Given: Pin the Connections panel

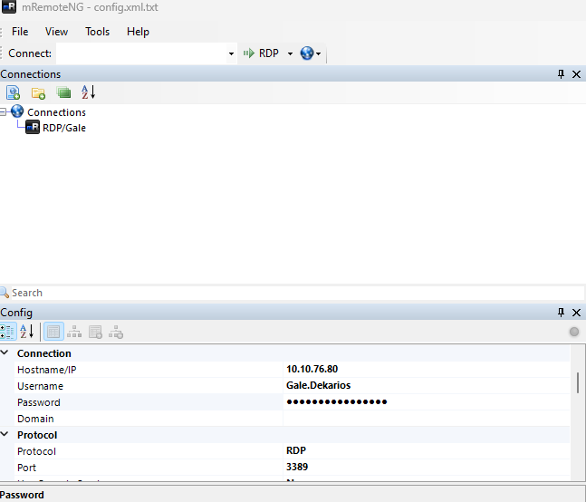Looking at the screenshot, I should (561, 74).
